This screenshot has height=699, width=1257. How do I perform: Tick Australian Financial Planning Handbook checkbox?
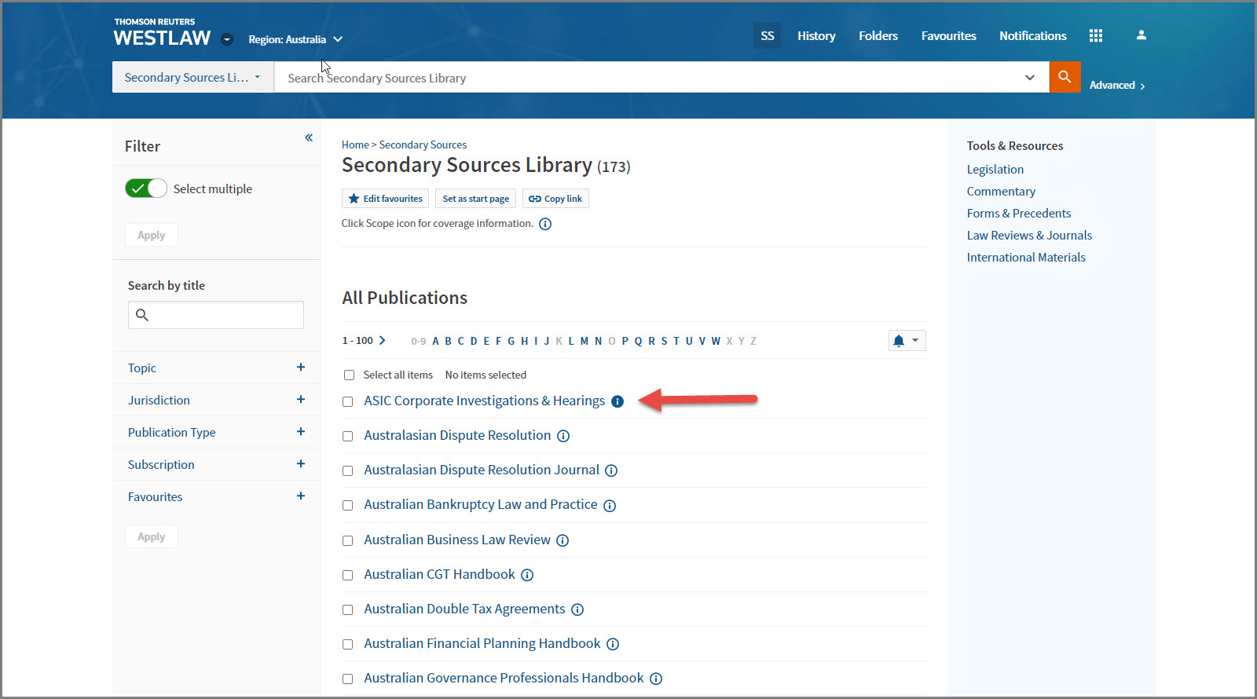(x=347, y=645)
